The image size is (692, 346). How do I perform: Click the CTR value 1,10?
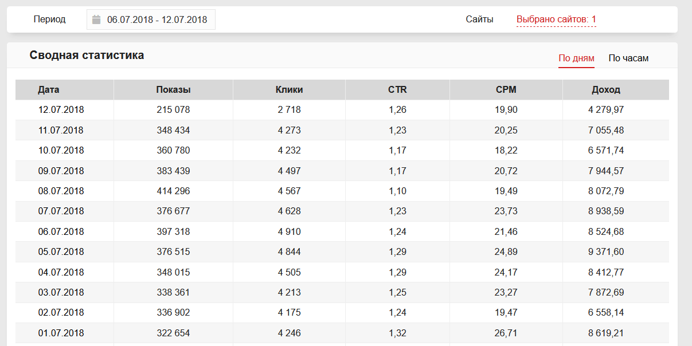[397, 191]
